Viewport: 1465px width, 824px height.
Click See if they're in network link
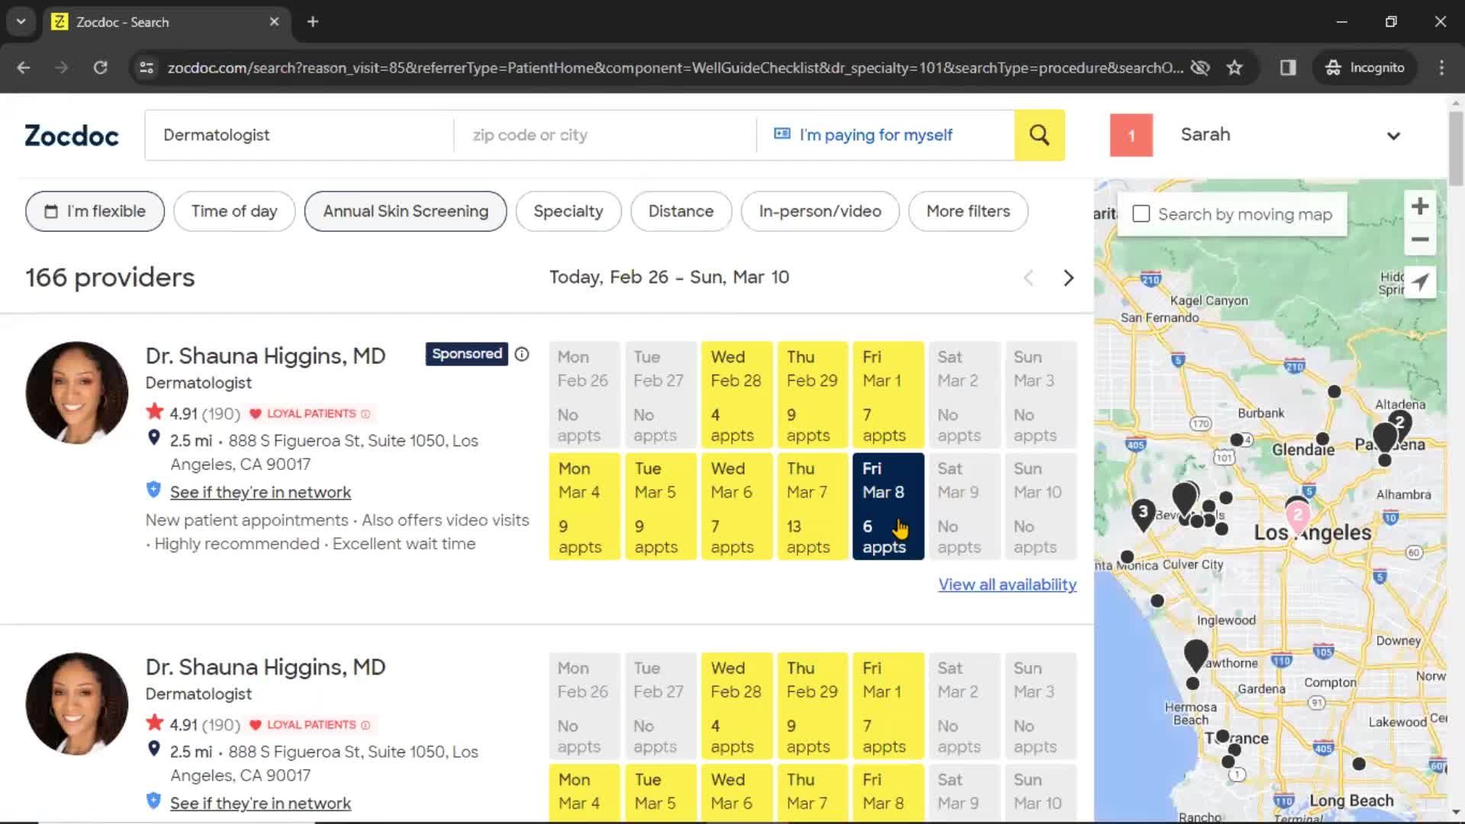pyautogui.click(x=262, y=491)
